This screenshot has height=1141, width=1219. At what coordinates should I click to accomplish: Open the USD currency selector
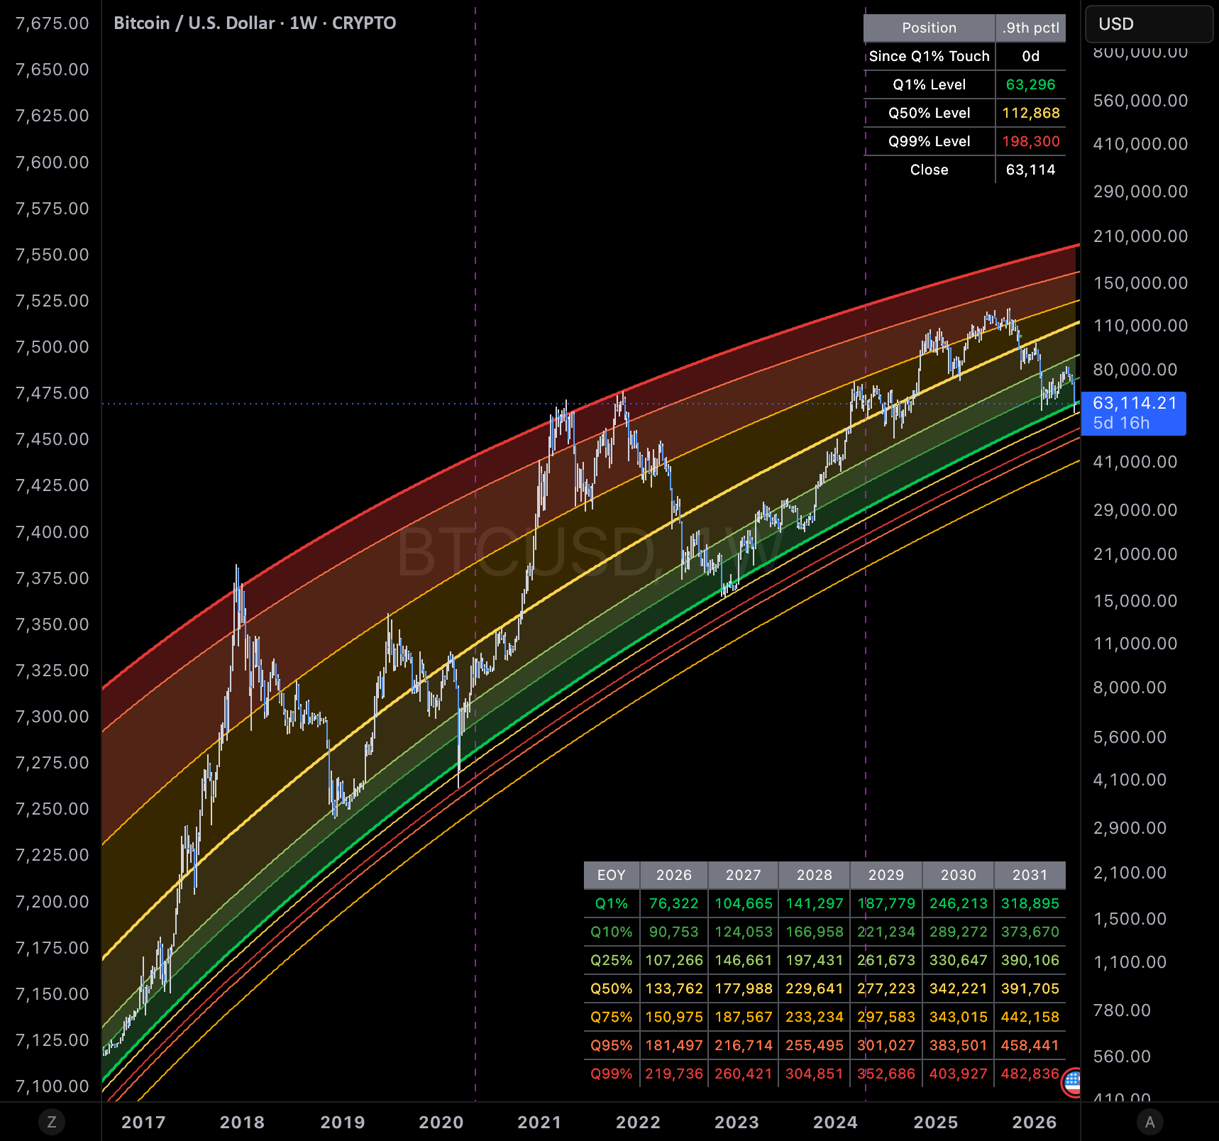point(1149,24)
